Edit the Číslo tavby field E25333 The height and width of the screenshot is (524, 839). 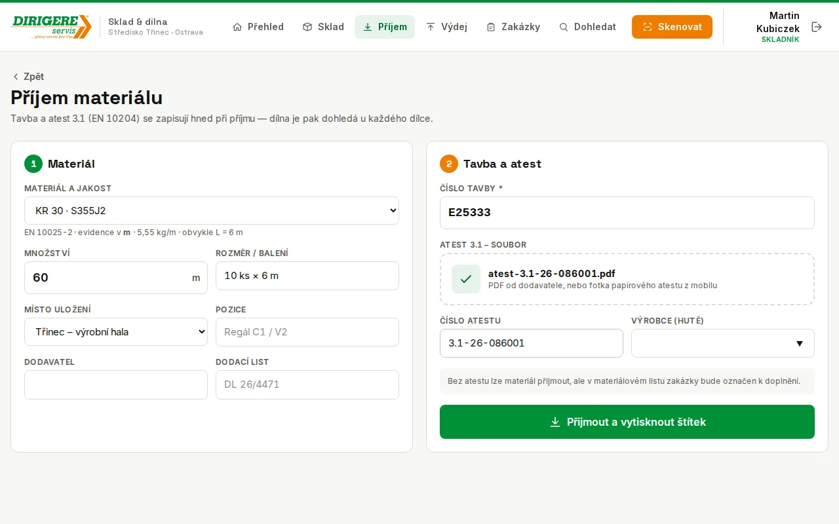pyautogui.click(x=627, y=213)
